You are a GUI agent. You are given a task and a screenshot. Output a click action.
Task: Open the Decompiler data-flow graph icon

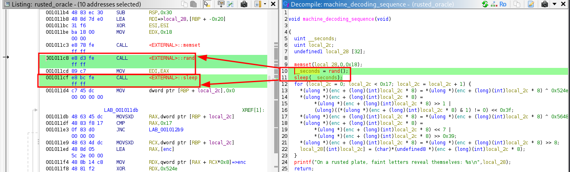(x=495, y=4)
